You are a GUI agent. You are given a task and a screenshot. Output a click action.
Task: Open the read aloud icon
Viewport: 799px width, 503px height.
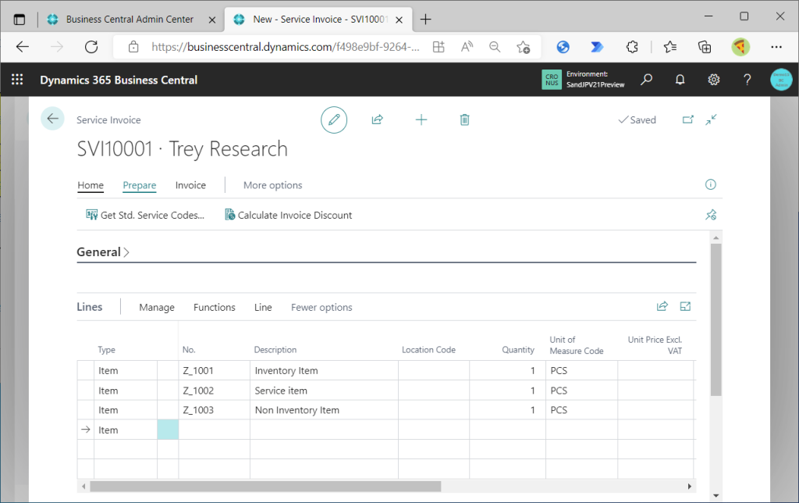tap(467, 47)
